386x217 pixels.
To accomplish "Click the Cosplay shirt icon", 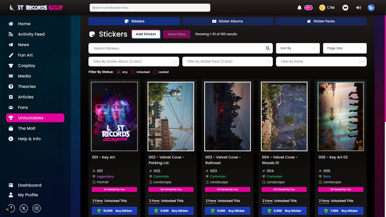I will click(x=11, y=66).
